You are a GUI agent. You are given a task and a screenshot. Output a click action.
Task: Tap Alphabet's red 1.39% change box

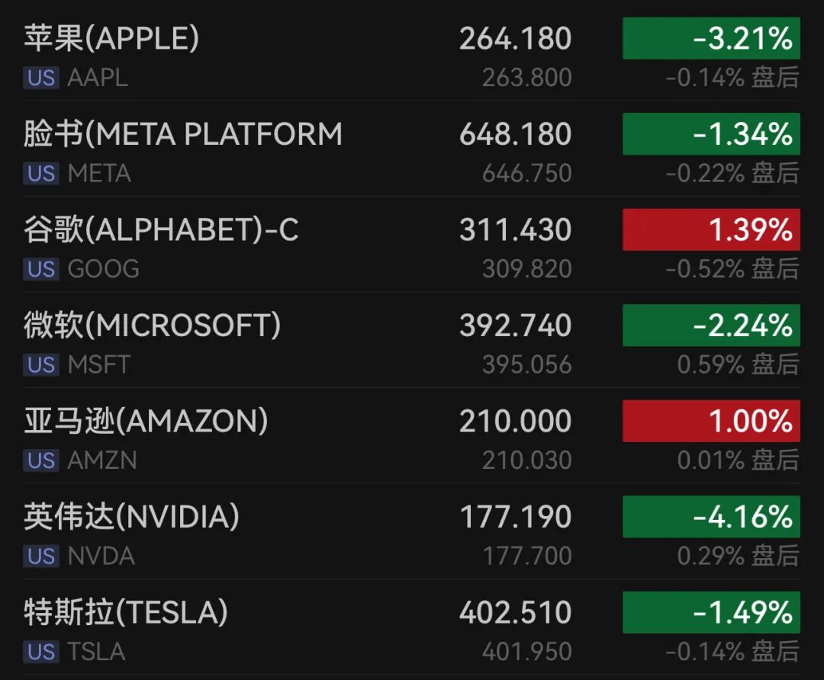point(711,229)
